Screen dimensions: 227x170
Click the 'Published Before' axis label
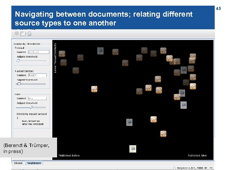tap(69, 156)
